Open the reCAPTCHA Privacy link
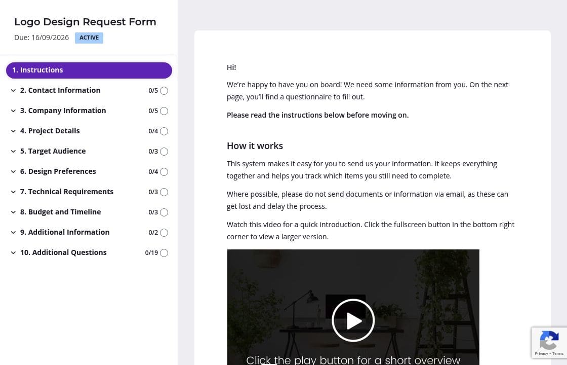Viewport: 567px width, 365px height. [541, 354]
